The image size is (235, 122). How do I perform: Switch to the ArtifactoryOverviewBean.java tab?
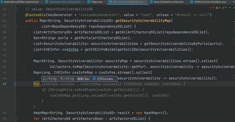pos(210,2)
